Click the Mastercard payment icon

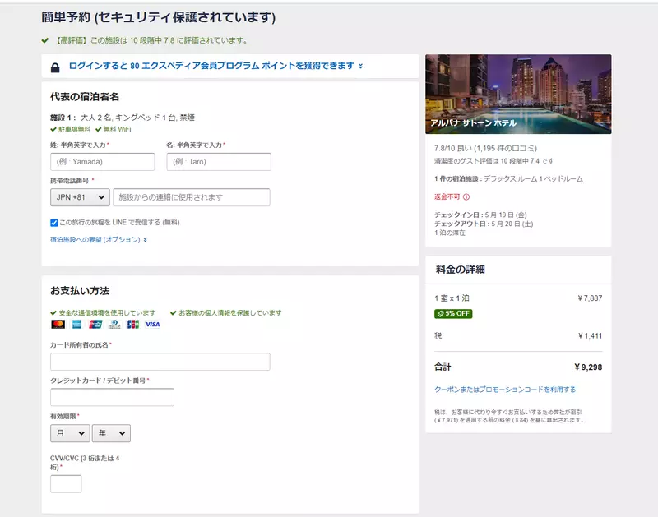[x=58, y=324]
